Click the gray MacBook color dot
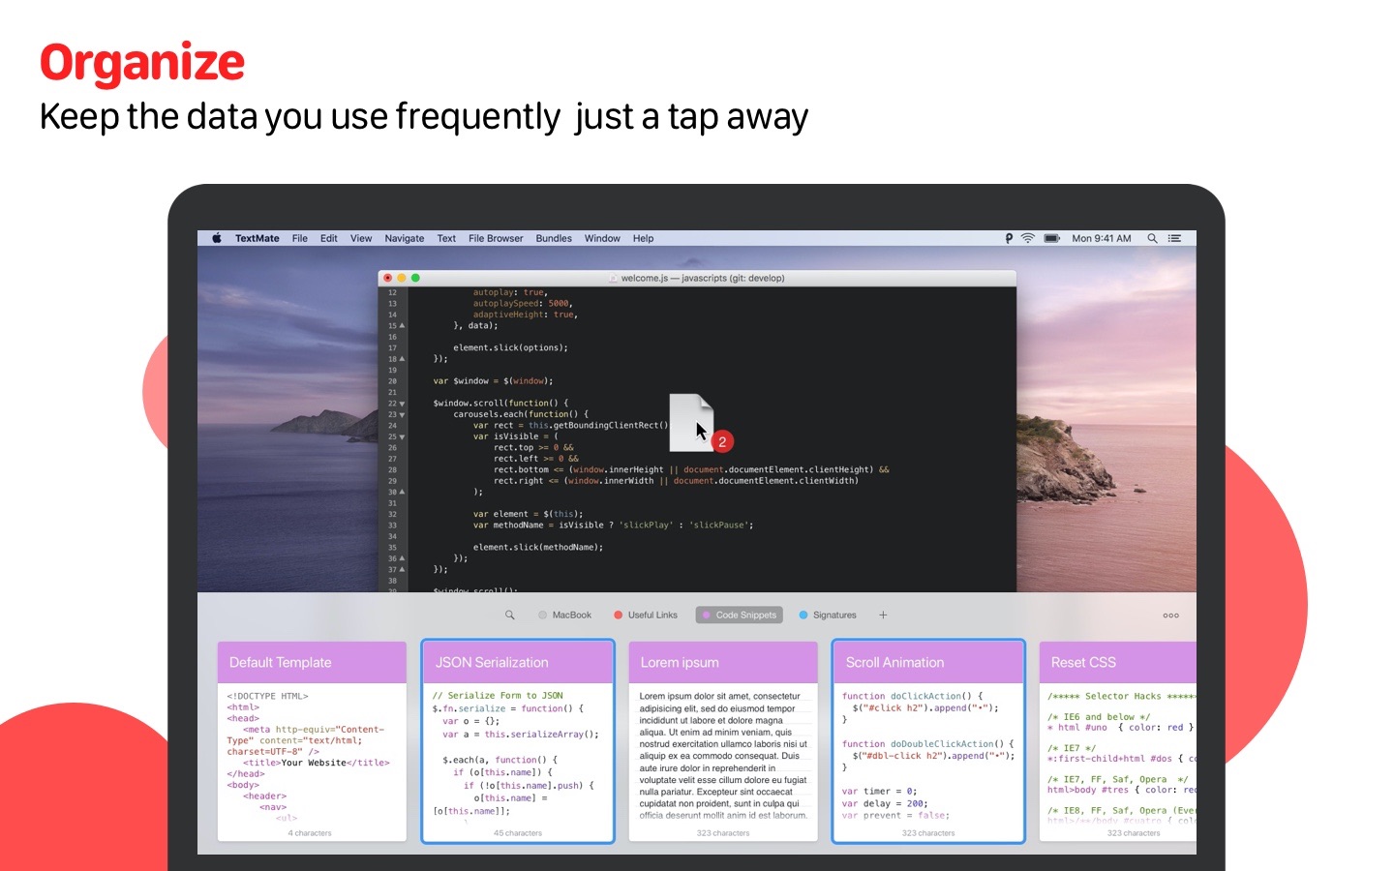Viewport: 1394px width, 871px height. point(543,615)
